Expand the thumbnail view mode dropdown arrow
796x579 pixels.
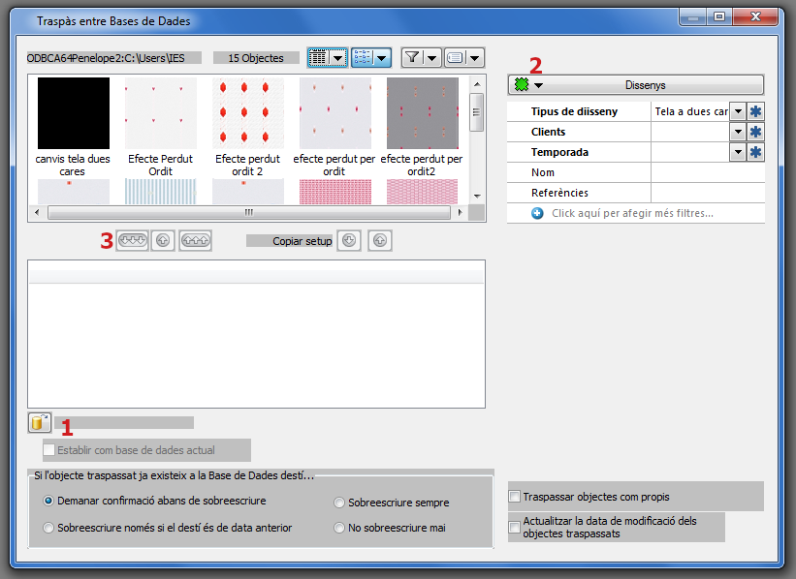[338, 58]
